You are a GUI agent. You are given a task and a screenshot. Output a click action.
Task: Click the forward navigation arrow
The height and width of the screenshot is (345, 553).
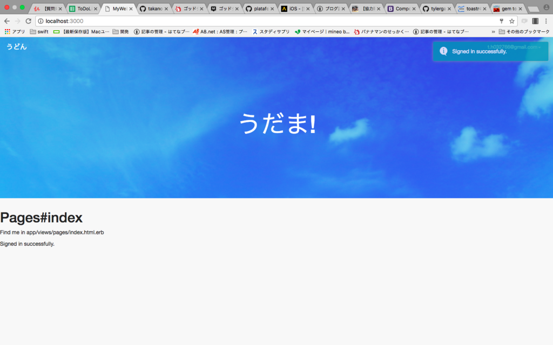tap(18, 21)
